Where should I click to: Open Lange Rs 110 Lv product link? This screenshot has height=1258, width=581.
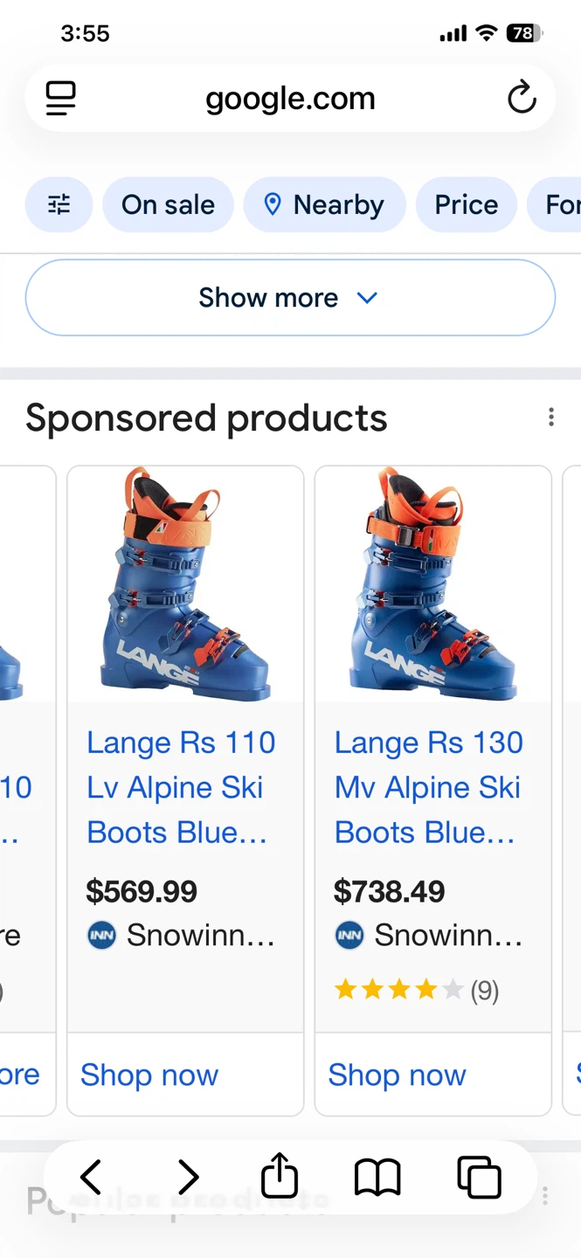coord(181,787)
